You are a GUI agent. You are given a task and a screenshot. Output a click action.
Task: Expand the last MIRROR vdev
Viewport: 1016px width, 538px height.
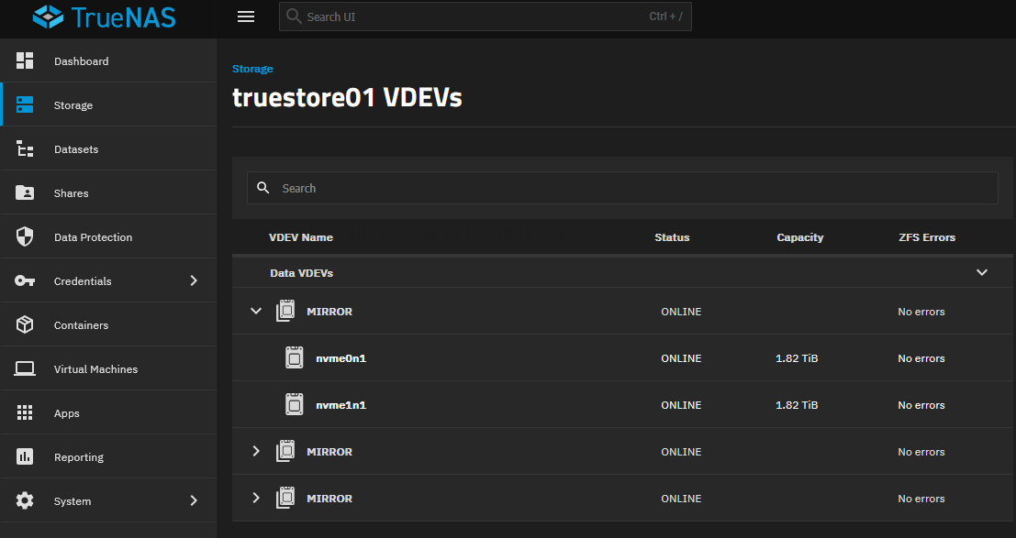(256, 497)
